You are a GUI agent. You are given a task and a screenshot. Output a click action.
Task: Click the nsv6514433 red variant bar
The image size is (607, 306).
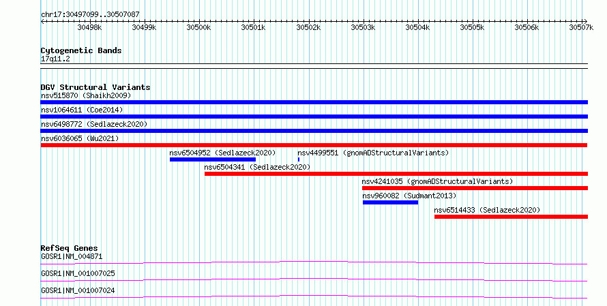(x=511, y=217)
